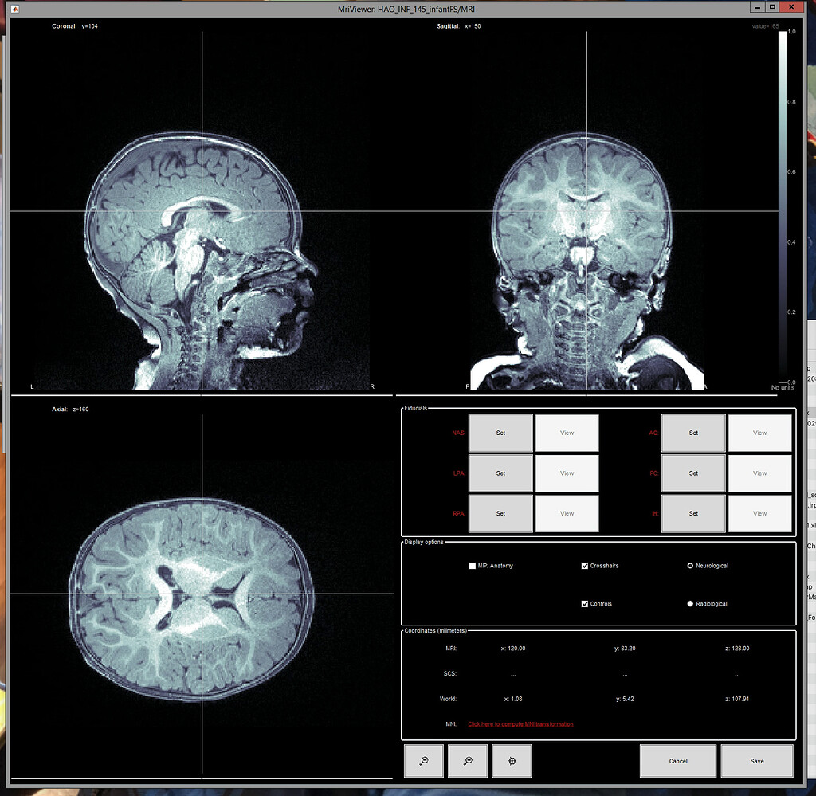Save the fiducial edits
This screenshot has height=796, width=816.
756,761
